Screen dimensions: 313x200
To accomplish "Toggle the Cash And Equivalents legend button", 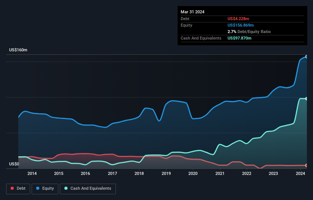I will (x=88, y=189).
